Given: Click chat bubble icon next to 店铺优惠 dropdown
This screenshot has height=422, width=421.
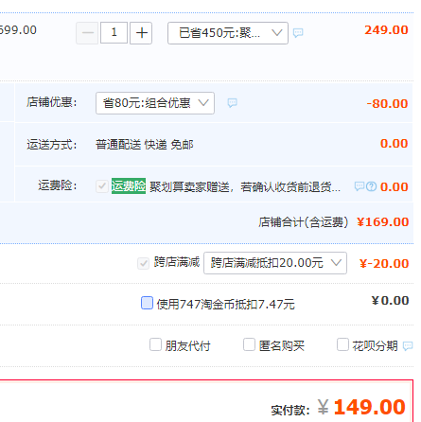Looking at the screenshot, I should [x=233, y=103].
